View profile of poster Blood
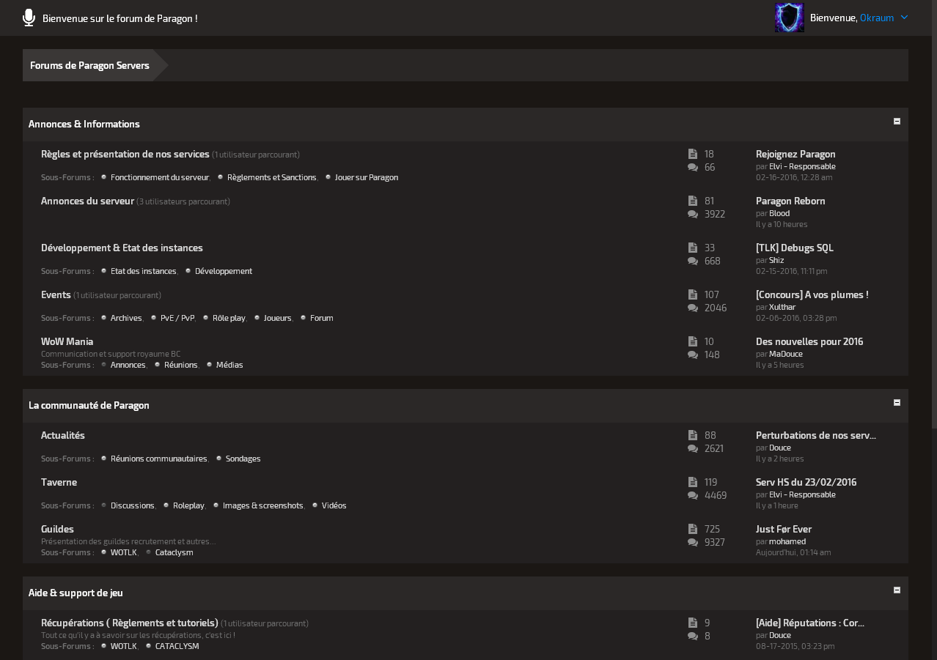Viewport: 937px width, 660px height. click(x=779, y=213)
